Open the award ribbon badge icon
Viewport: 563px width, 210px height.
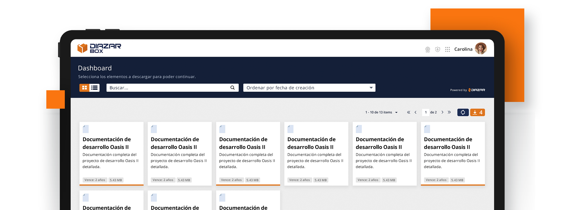428,50
